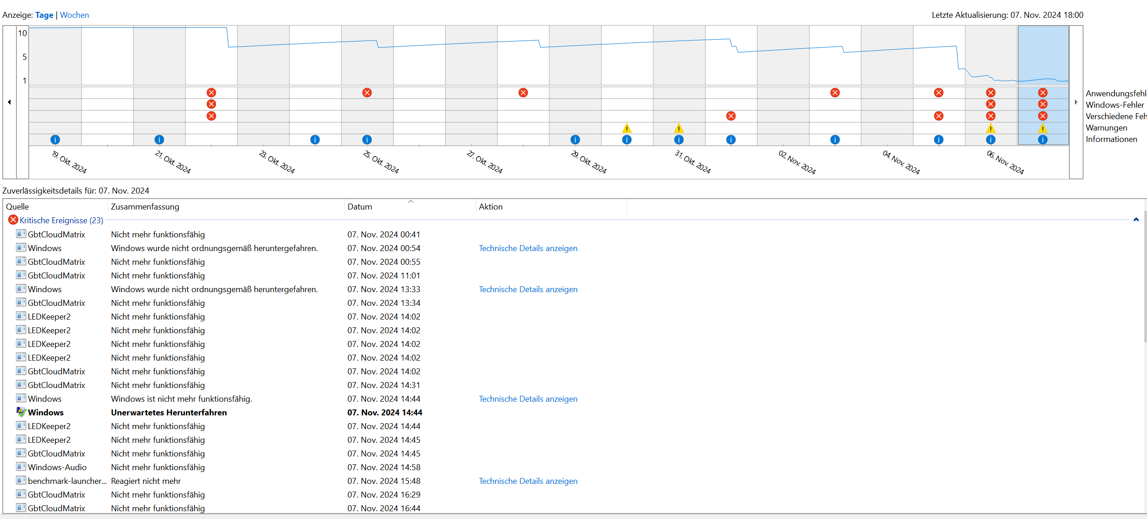
Task: Select the Windows-Audio event row
Action: click(x=57, y=467)
